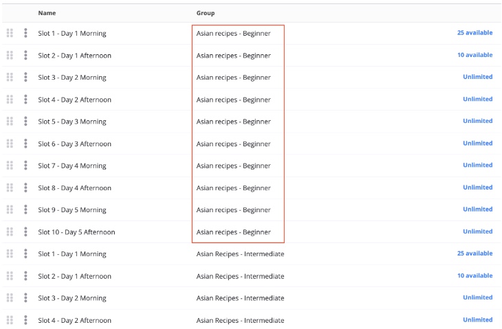The height and width of the screenshot is (329, 502).
Task: Click the drag handle of Slot 9 - Day 5 Morning
Action: 10,209
